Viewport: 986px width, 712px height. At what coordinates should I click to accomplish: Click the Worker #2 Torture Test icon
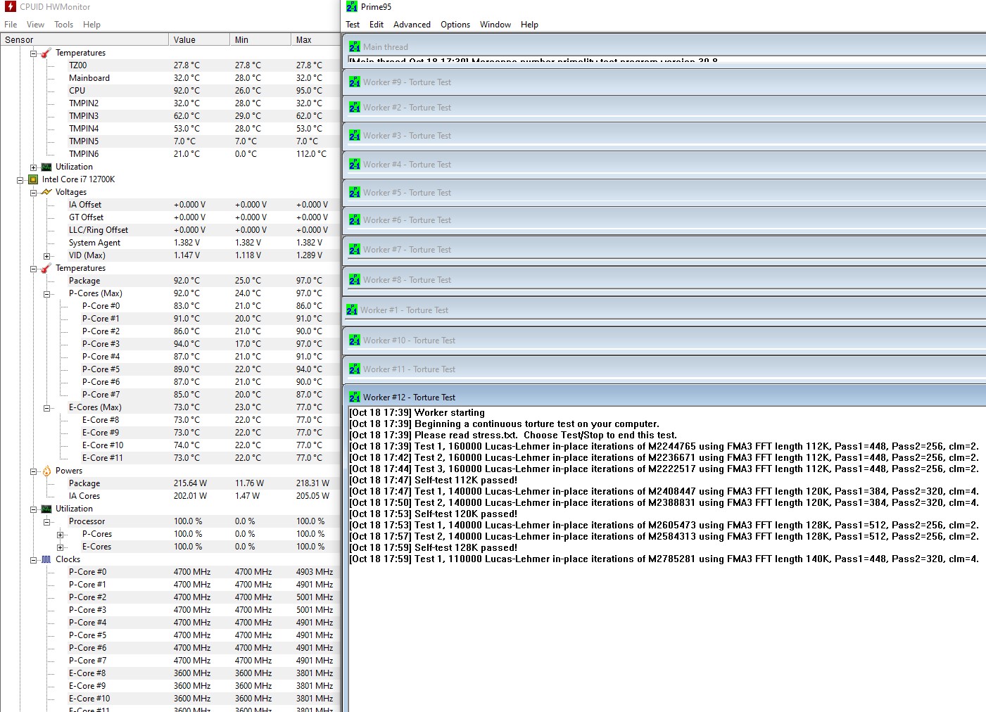click(355, 108)
